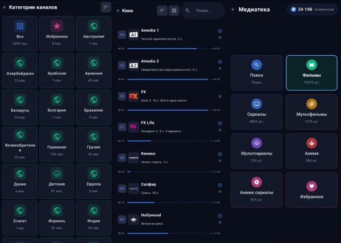Image resolution: width=341 pixels, height=243 pixels.
Task: Select channel number 60 badge
Action: tap(122, 219)
